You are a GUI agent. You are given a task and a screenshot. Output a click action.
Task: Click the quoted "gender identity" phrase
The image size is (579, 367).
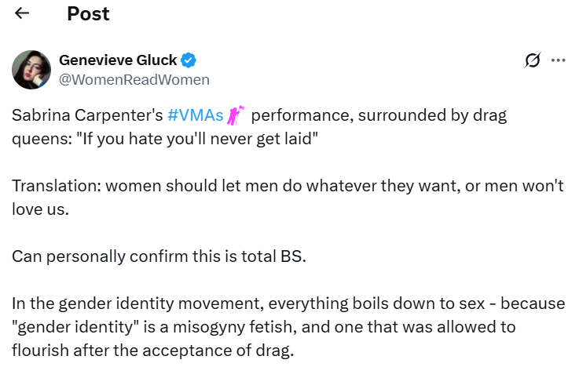(x=75, y=327)
